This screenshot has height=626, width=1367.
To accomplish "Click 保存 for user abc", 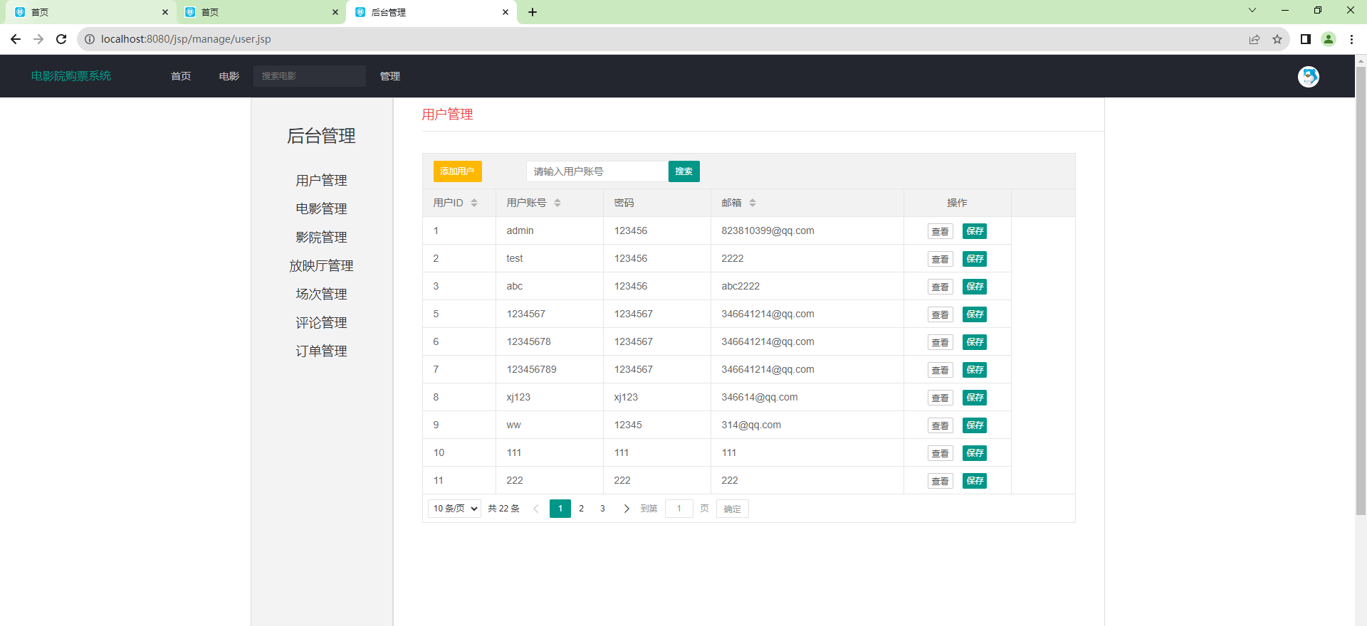I will [975, 287].
